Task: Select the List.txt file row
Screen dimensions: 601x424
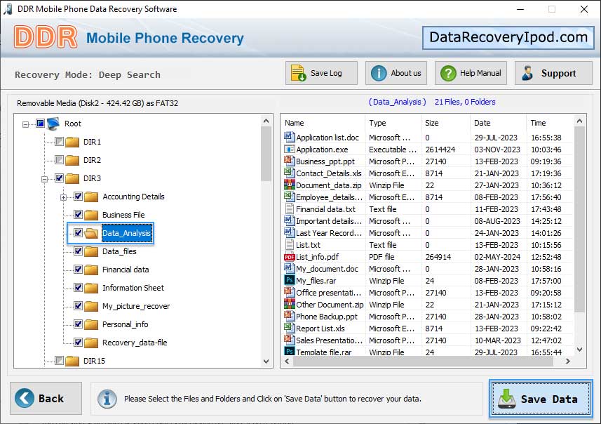Action: pos(428,245)
